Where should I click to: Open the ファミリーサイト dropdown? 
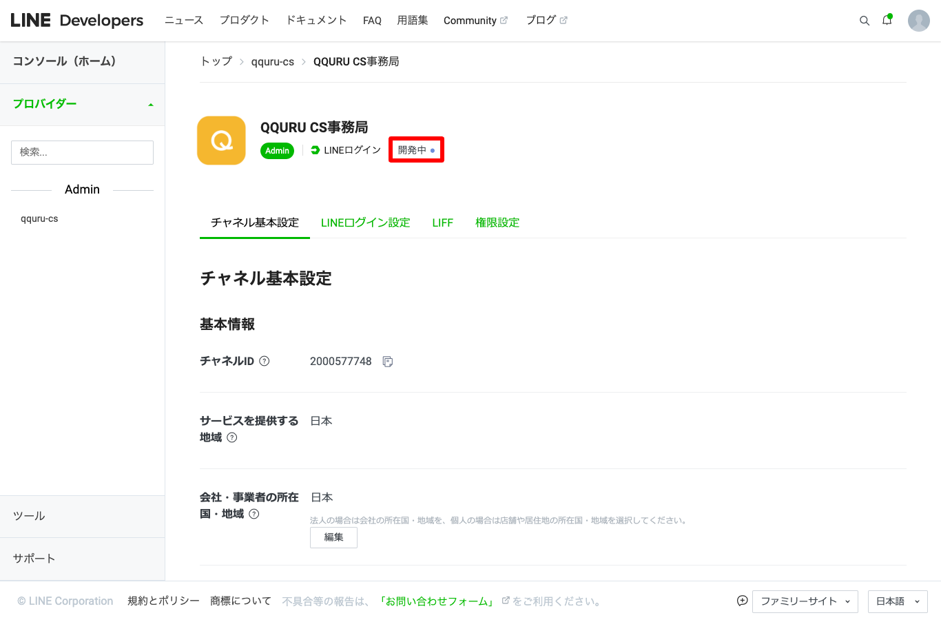click(805, 601)
